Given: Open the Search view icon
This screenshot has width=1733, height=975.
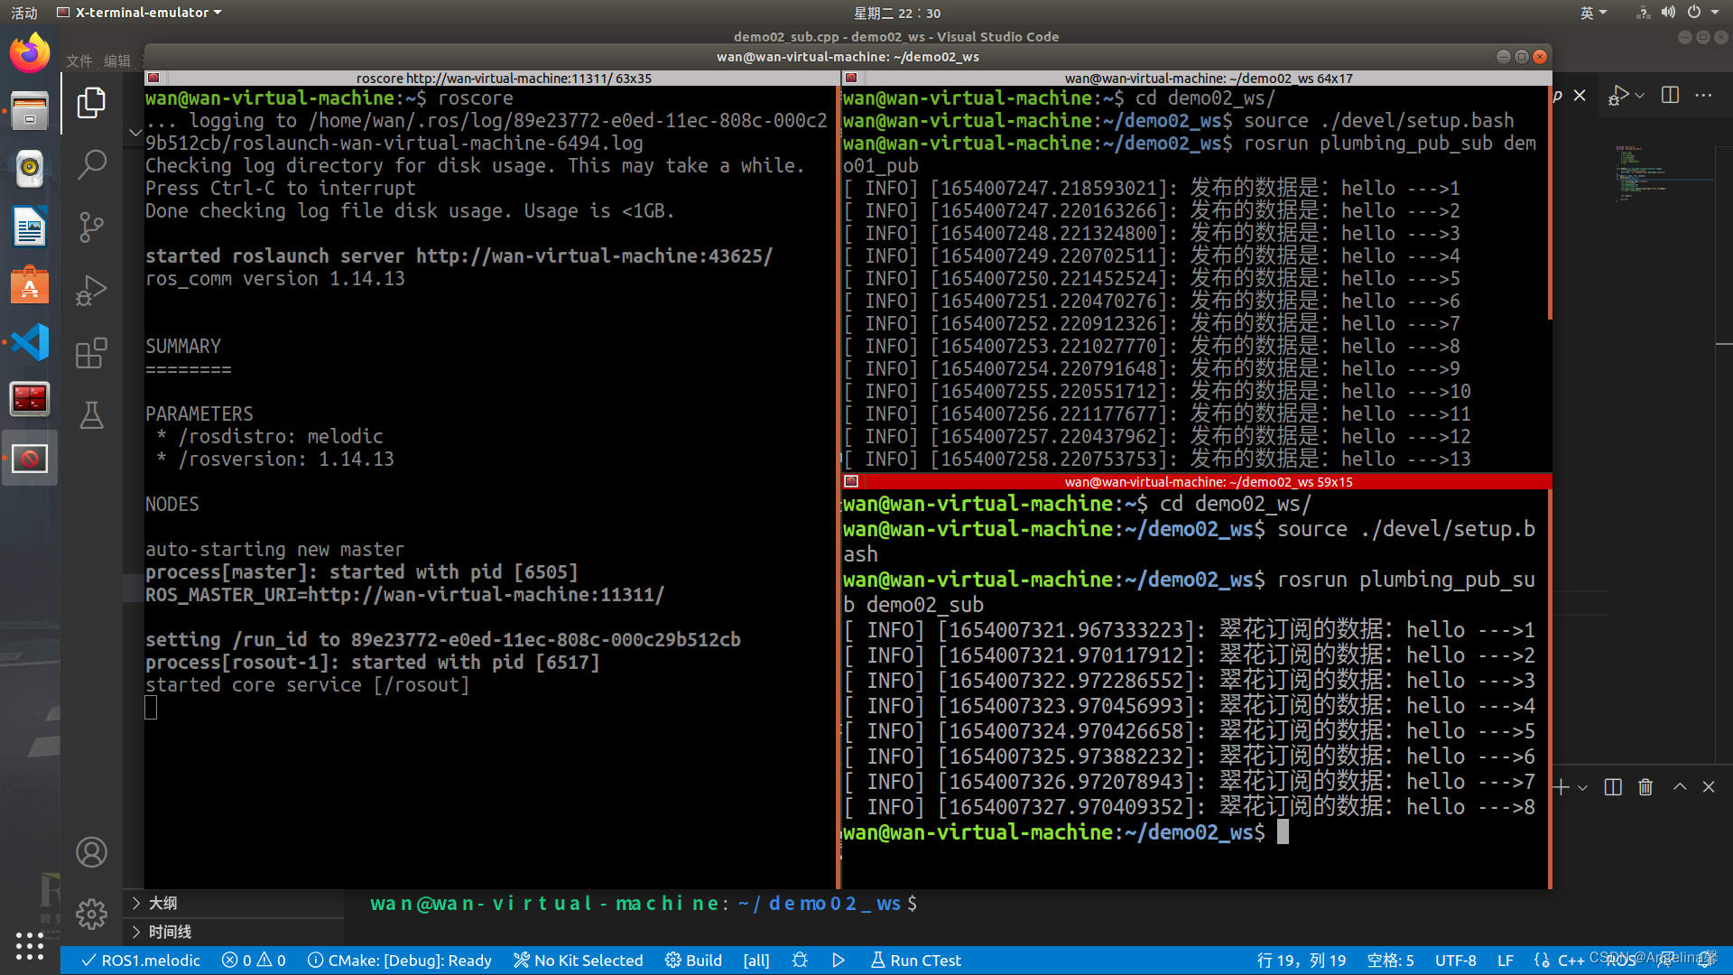Looking at the screenshot, I should coord(91,165).
